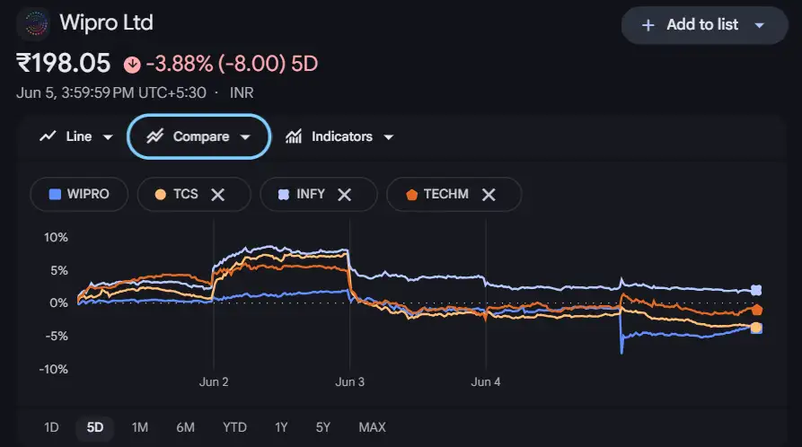Click the Add to list button label
Screen dimensions: 802x447
[x=702, y=24]
